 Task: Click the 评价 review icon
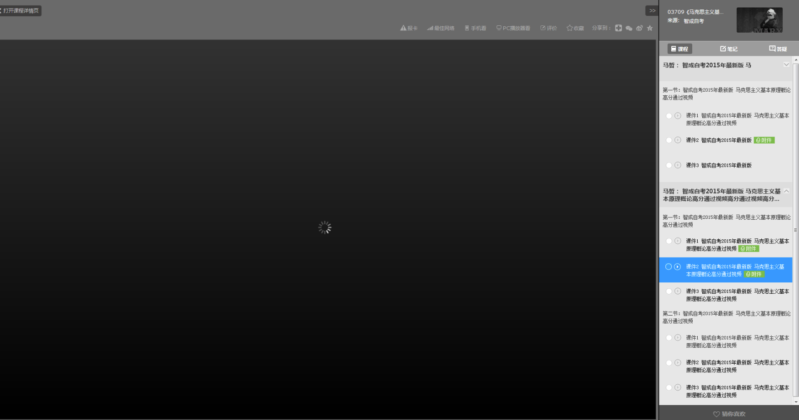548,28
